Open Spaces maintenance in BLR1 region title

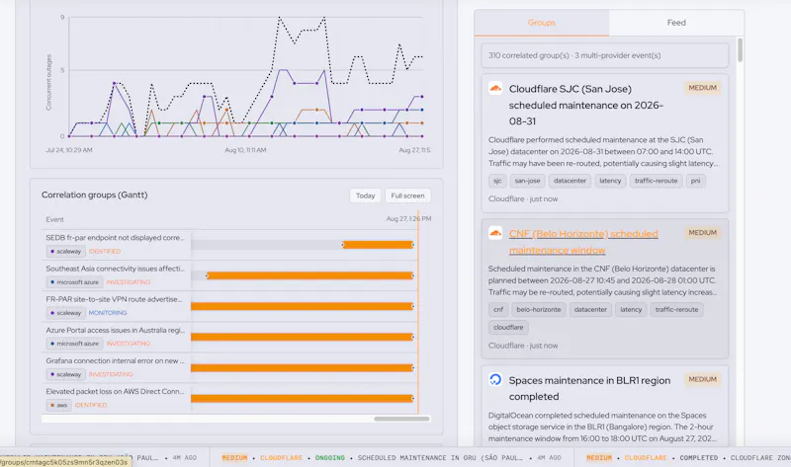point(589,388)
